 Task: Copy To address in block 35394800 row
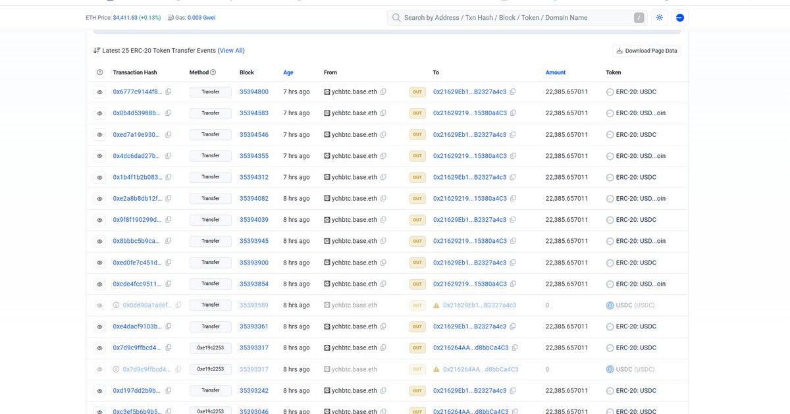coord(513,91)
